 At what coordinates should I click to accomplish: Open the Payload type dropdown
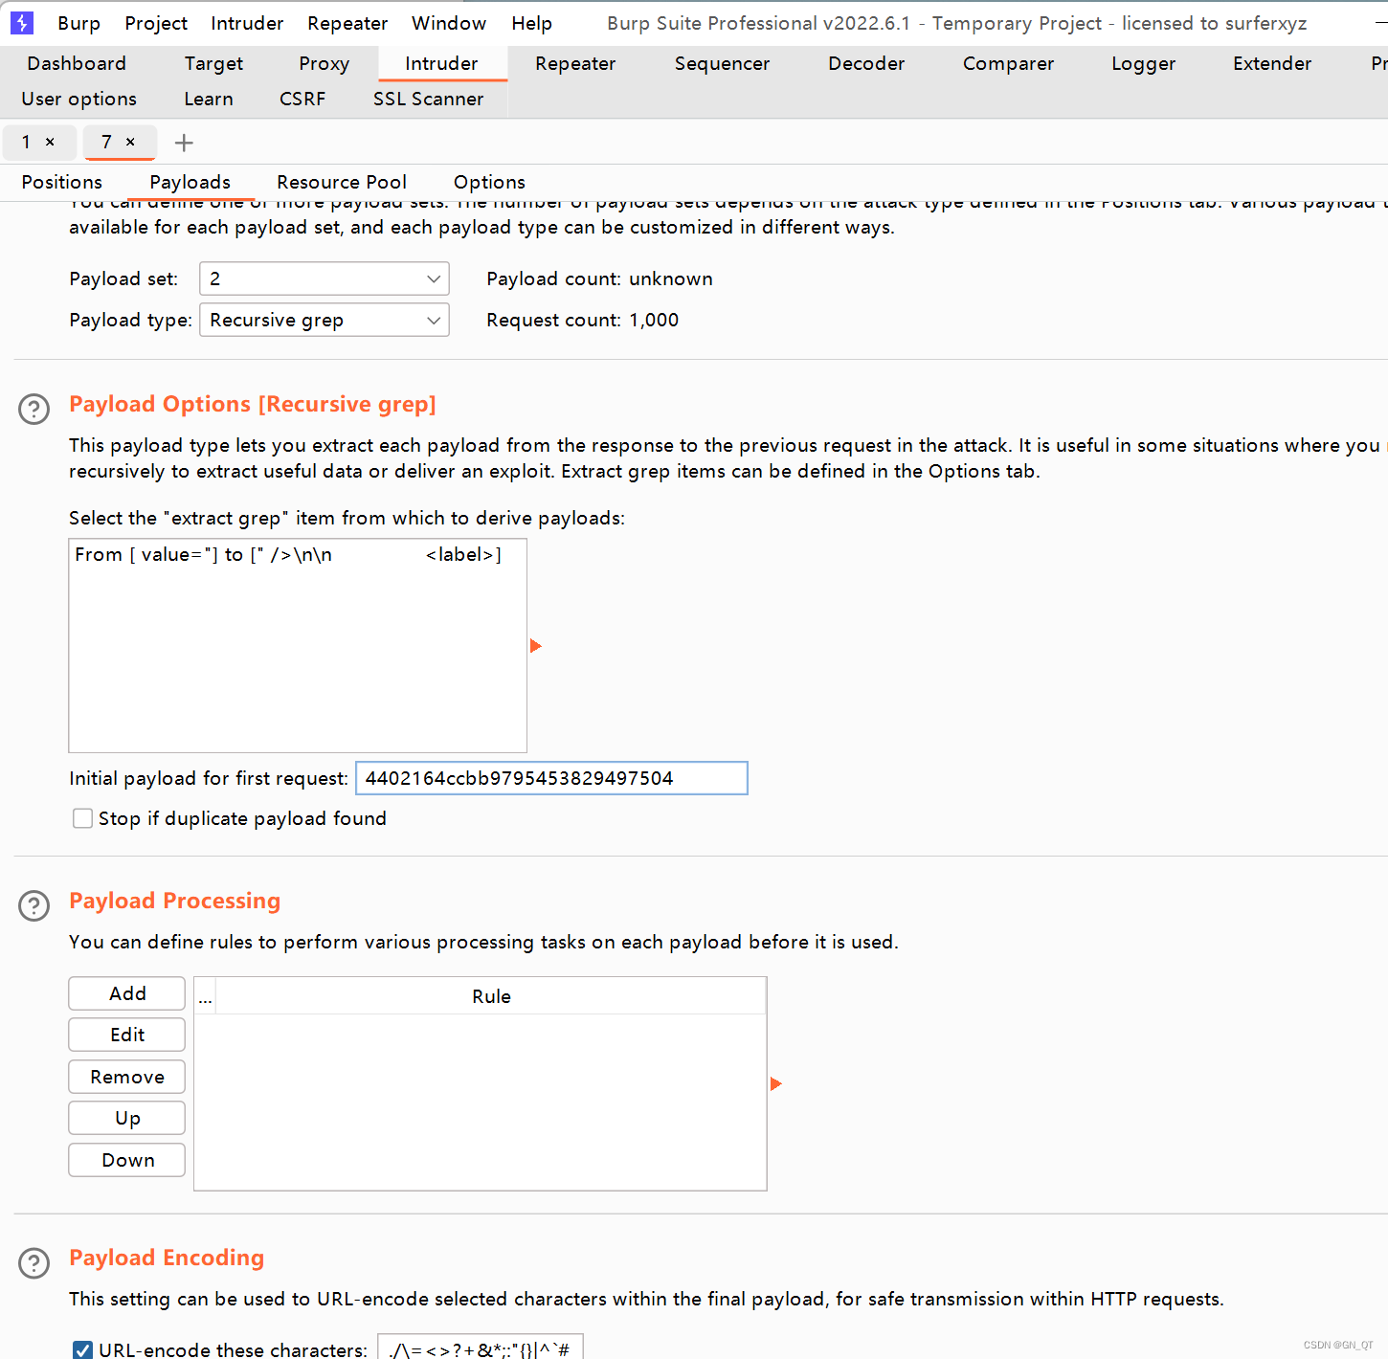tap(325, 320)
